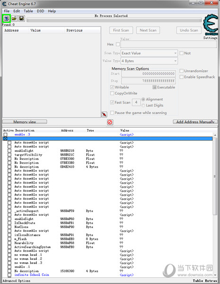Toggle the Not checkbox
The image size is (220, 284).
click(x=181, y=53)
